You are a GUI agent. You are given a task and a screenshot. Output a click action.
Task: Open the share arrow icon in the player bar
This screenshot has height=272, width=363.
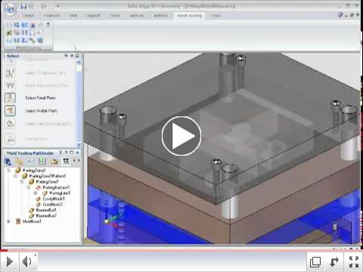(334, 261)
